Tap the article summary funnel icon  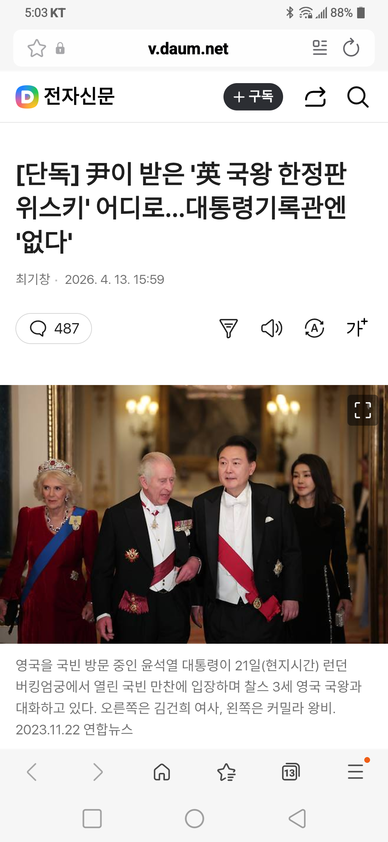coord(228,328)
